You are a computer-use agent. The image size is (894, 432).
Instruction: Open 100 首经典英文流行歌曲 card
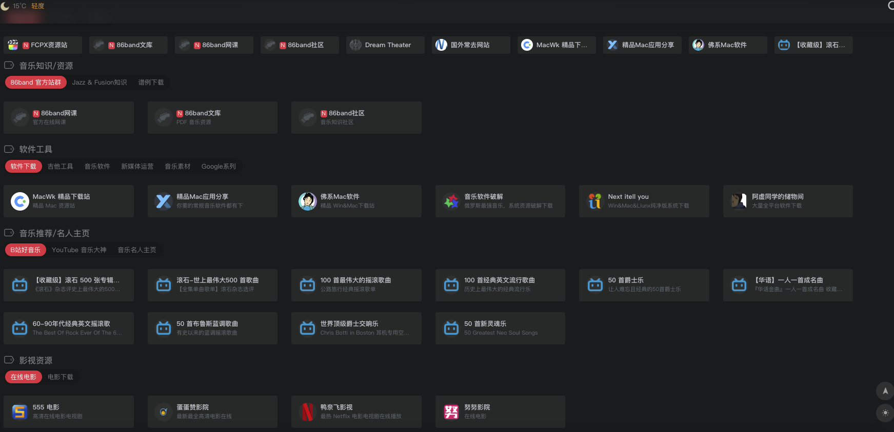(x=500, y=285)
